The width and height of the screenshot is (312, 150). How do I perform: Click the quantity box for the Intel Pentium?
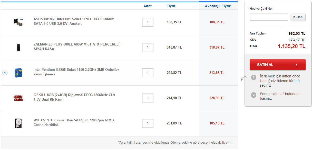click(x=148, y=73)
